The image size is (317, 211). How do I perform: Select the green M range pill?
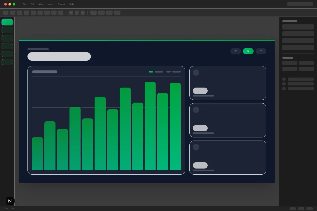click(x=248, y=51)
